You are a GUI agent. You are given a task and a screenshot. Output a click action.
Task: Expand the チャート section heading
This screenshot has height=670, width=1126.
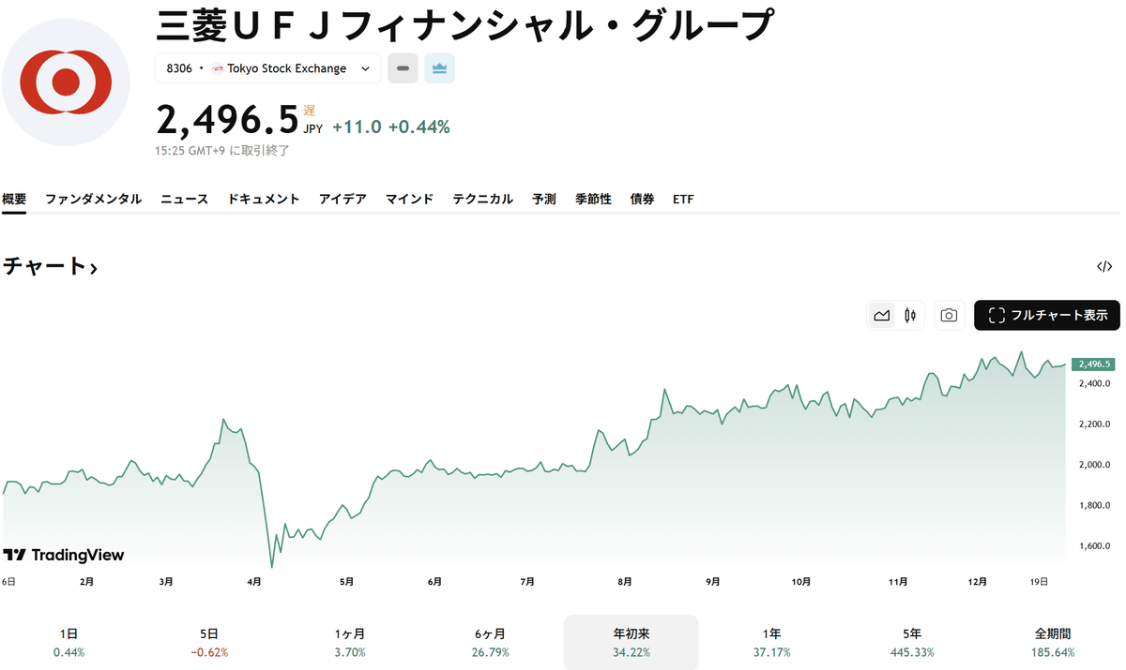50,266
